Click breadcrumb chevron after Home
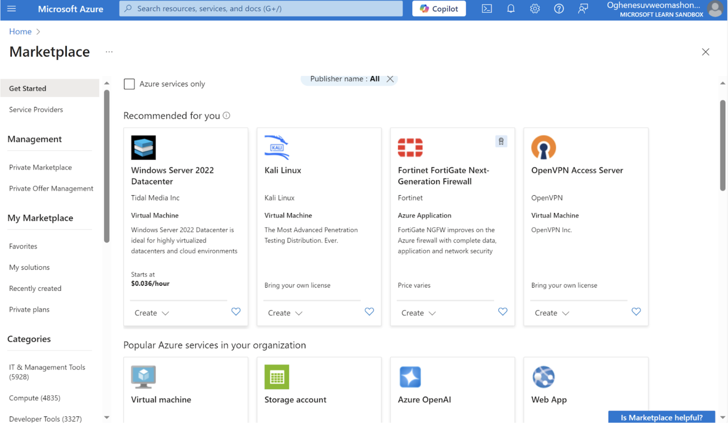Screen dimensions: 728x426 point(38,32)
